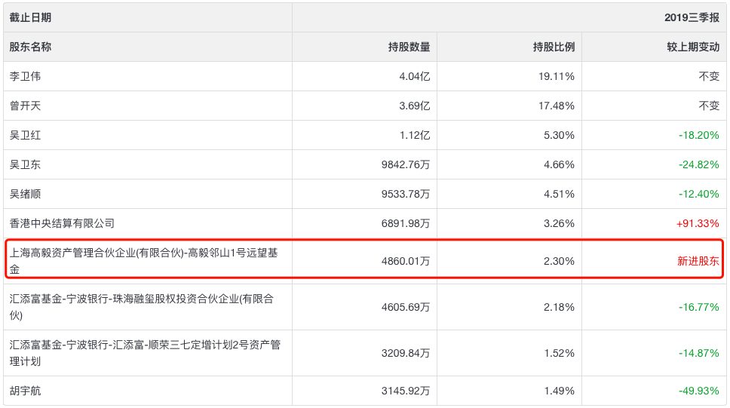
Task: Click the 9842.76万 holding amount
Action: click(406, 164)
